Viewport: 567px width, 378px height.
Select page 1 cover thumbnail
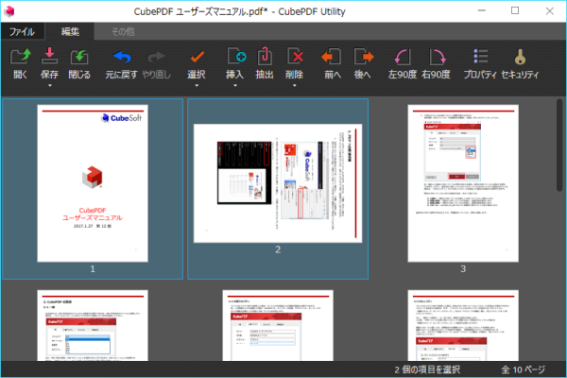93,183
